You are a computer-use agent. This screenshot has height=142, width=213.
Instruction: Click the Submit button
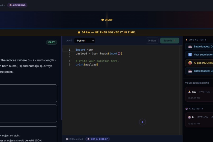point(170,41)
